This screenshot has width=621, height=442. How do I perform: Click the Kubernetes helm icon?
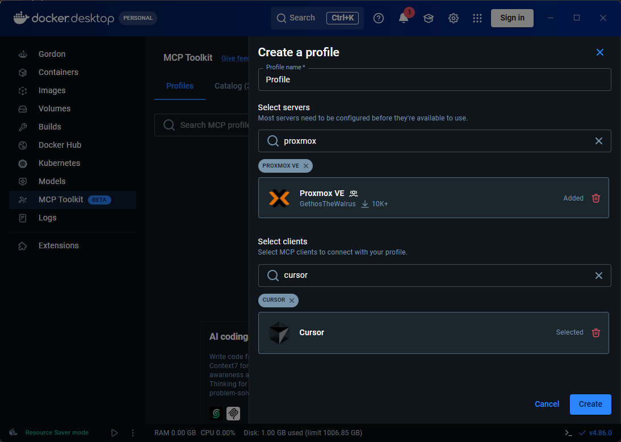click(x=23, y=163)
